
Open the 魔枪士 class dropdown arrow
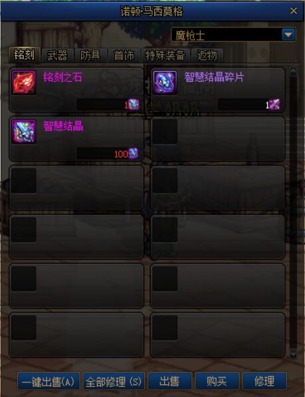click(x=288, y=35)
